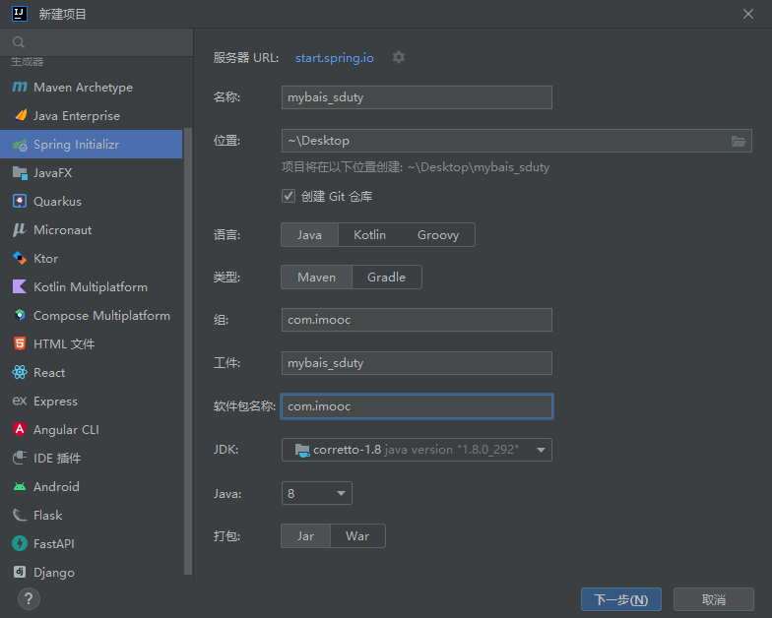
Task: Choose Gradle as project type
Action: pyautogui.click(x=386, y=278)
